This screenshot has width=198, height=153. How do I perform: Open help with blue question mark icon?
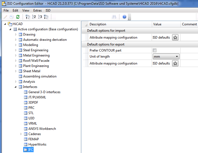point(124,17)
